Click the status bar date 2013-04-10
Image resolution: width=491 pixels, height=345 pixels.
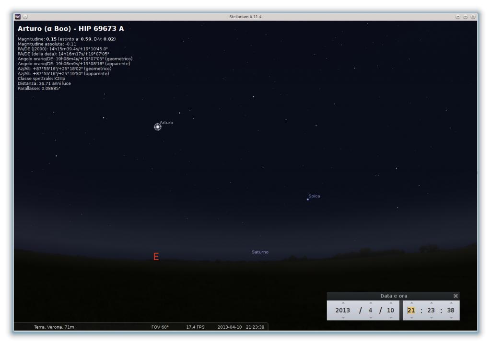click(230, 327)
